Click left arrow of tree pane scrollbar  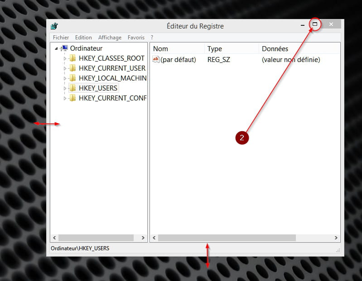click(x=54, y=238)
